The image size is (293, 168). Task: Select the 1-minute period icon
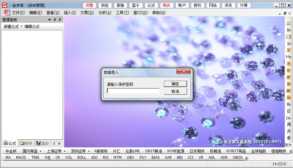coord(289,50)
